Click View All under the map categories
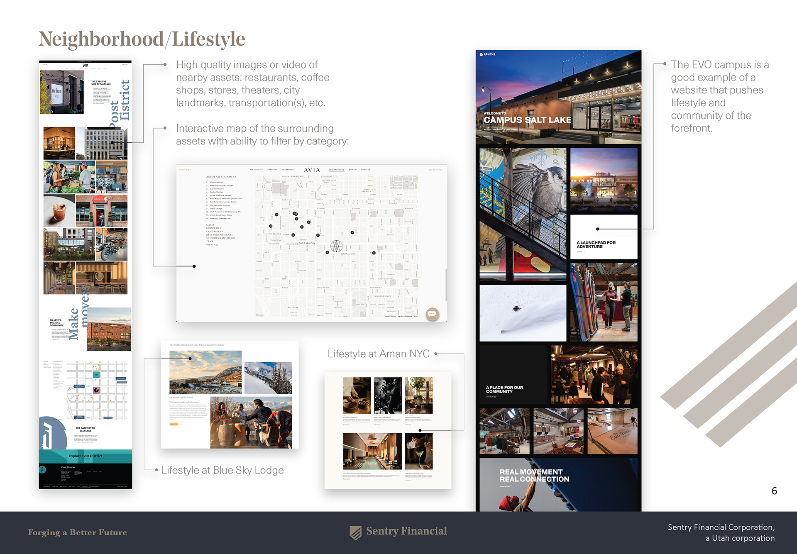The height and width of the screenshot is (554, 797). [212, 245]
